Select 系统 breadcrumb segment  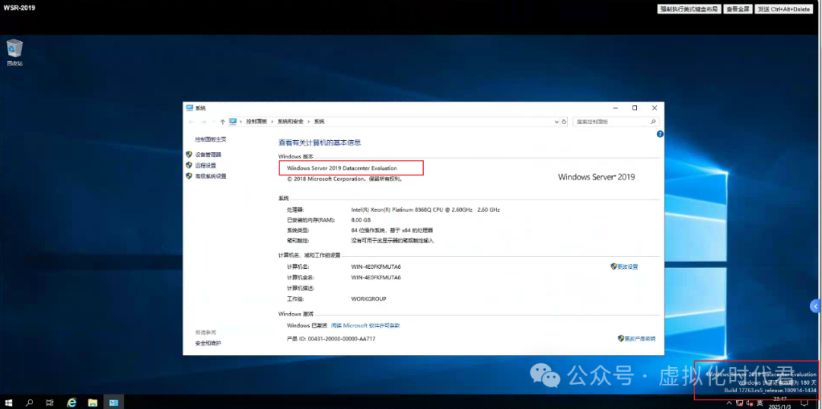319,122
